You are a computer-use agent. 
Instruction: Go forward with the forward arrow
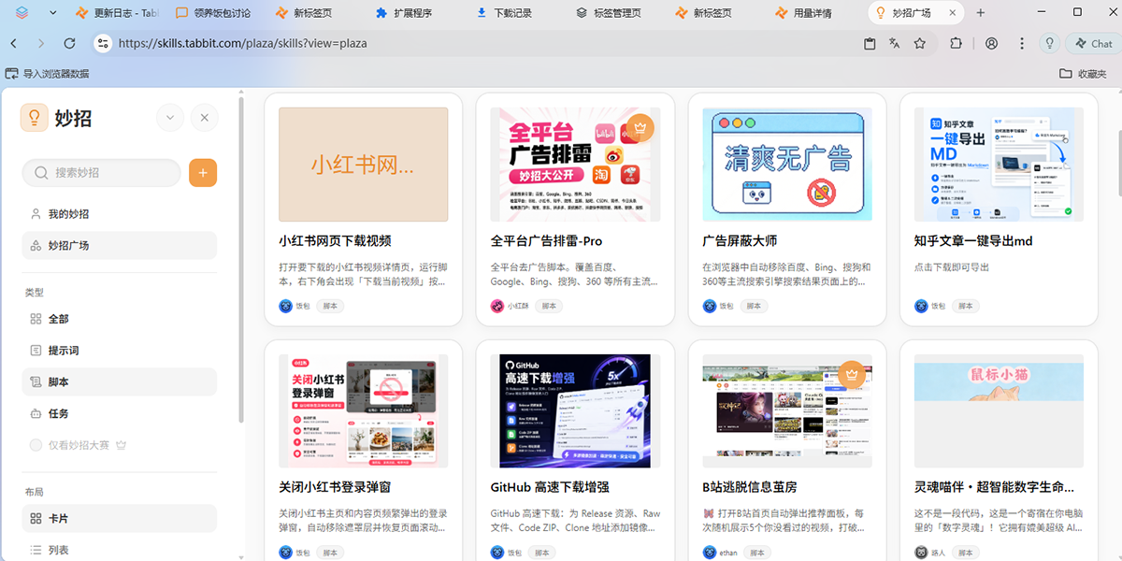point(41,43)
